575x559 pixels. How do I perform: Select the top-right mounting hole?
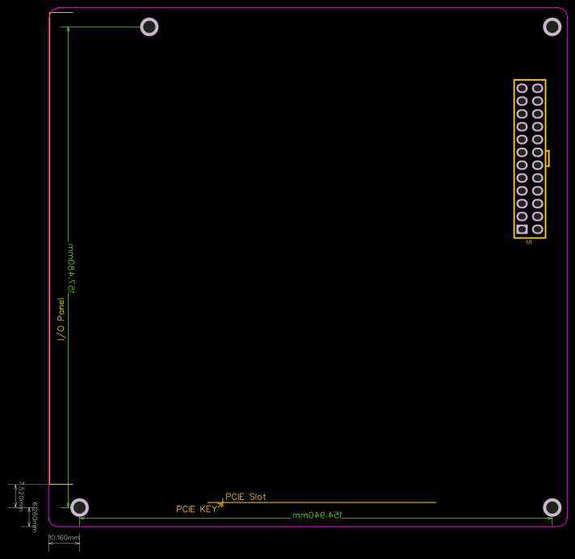click(x=552, y=27)
